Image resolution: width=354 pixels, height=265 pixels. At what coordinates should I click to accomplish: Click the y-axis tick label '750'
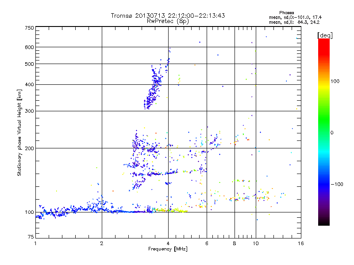click(x=29, y=28)
